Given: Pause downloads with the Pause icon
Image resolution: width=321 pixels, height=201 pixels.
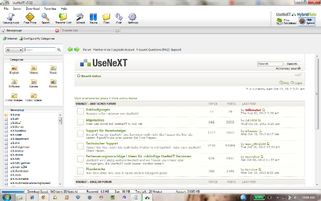Looking at the screenshot, I should point(93,18).
